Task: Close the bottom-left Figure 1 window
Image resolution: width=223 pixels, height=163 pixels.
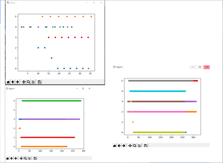Action: pyautogui.click(x=89, y=88)
